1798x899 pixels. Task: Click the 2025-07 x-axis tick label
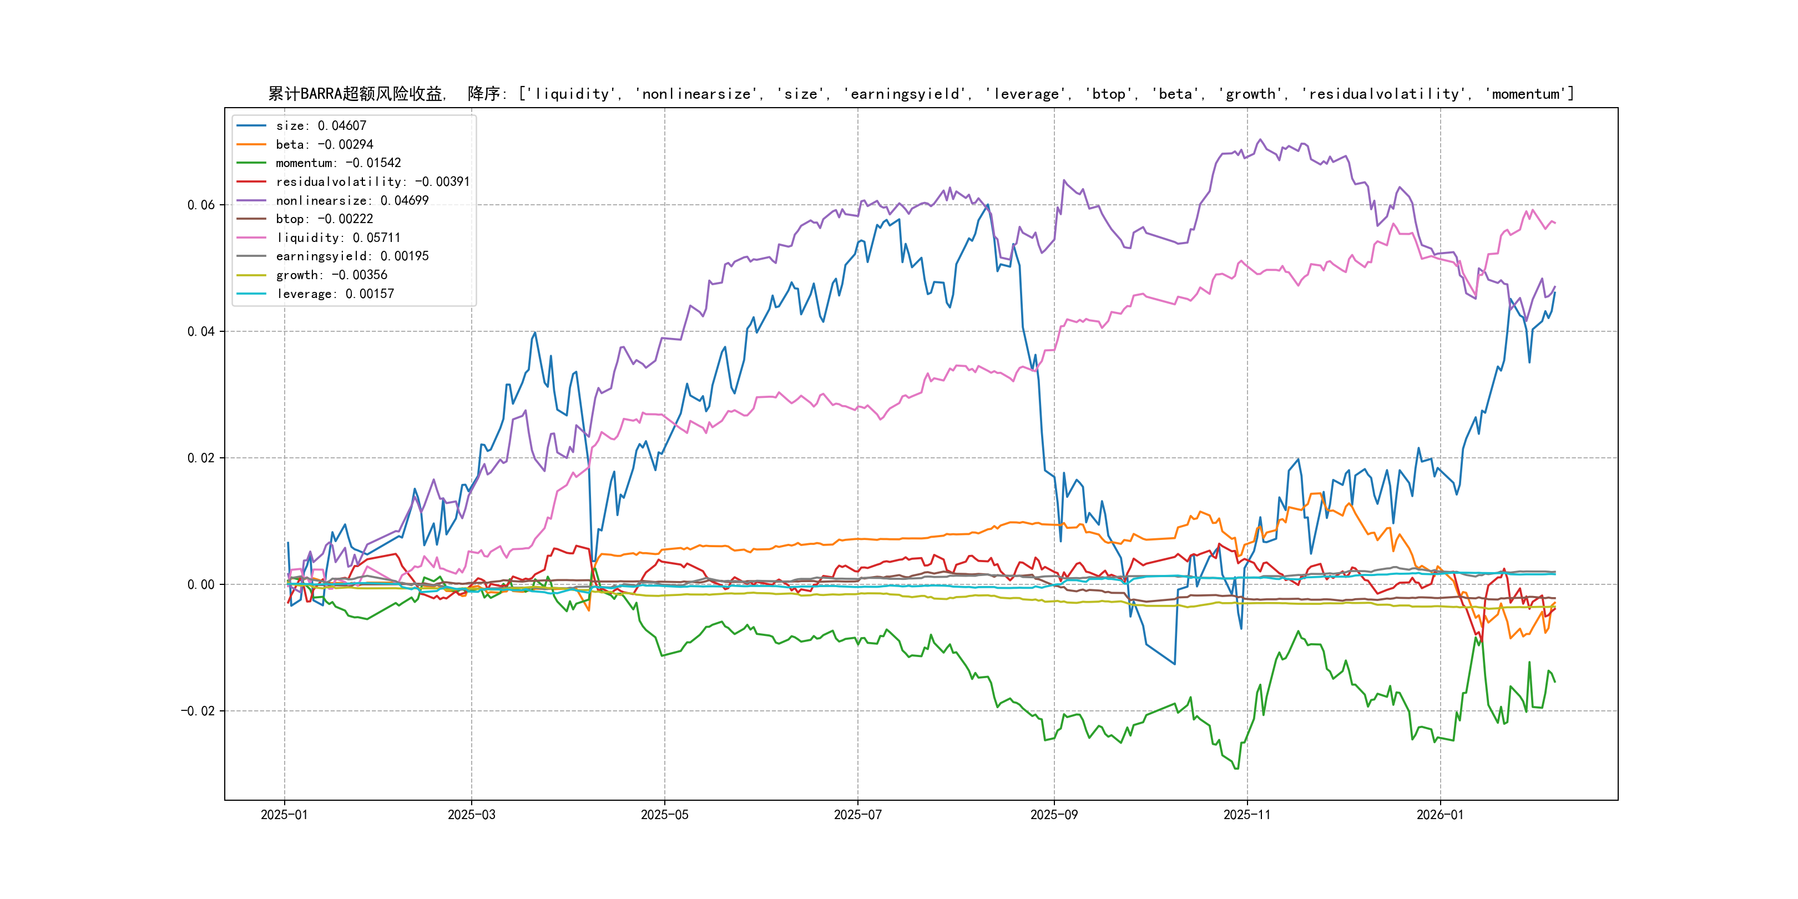point(857,815)
